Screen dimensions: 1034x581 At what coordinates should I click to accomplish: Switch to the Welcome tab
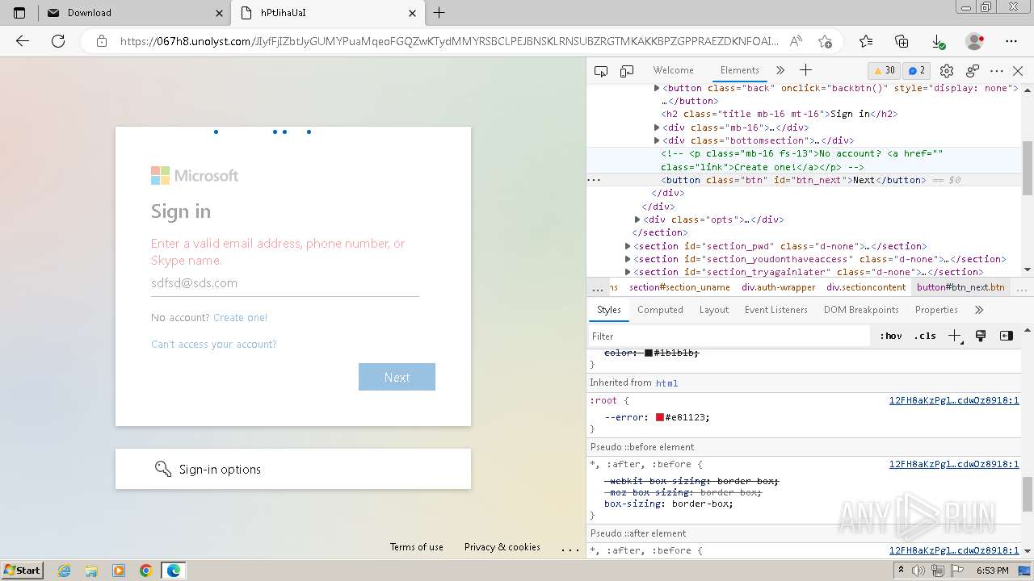pos(673,70)
